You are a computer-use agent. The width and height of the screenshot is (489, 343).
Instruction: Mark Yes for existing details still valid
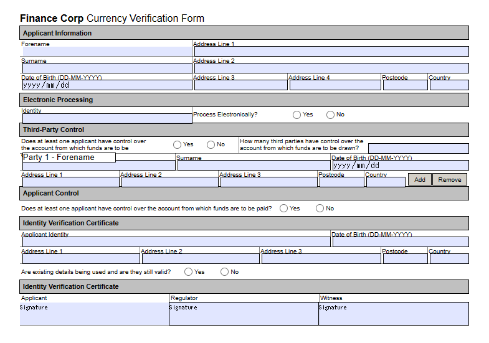coord(188,272)
